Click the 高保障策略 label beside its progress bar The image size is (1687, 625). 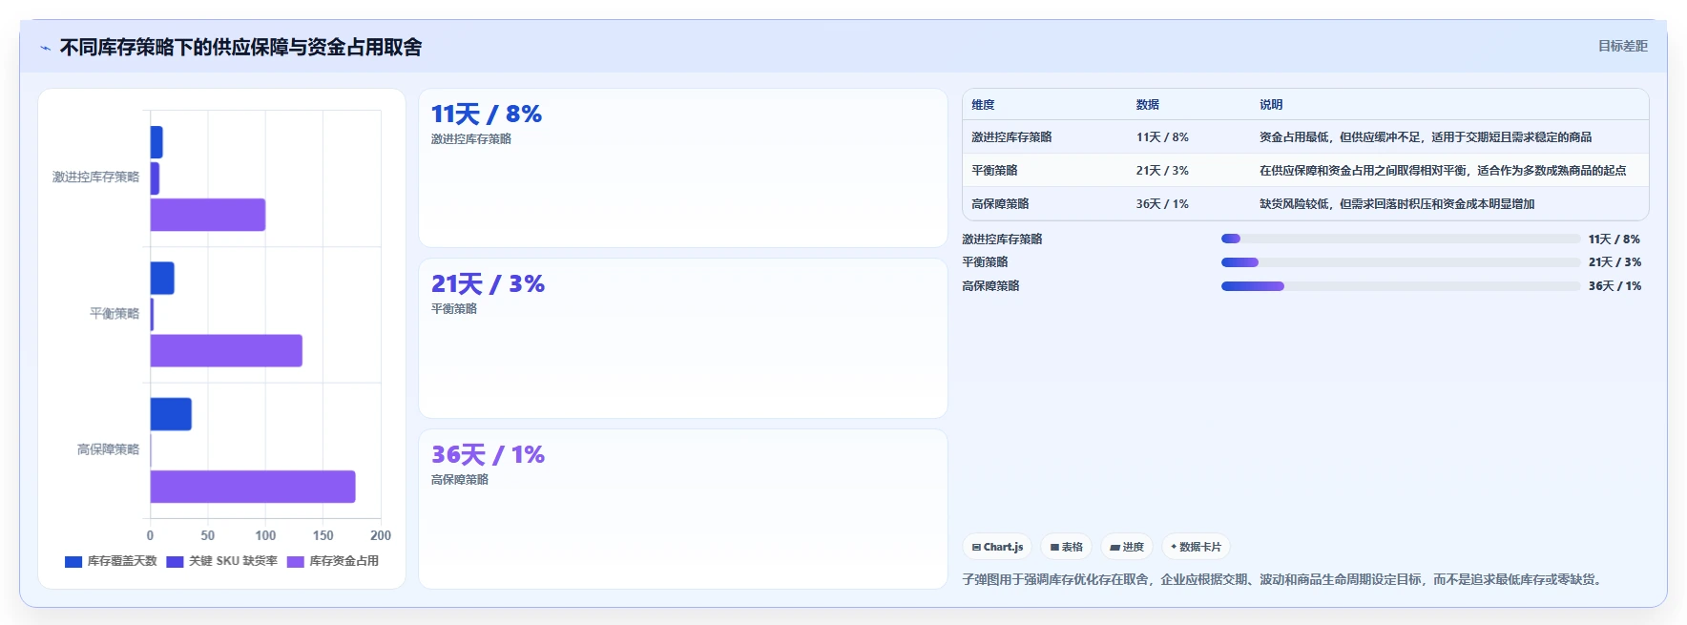[x=990, y=286]
